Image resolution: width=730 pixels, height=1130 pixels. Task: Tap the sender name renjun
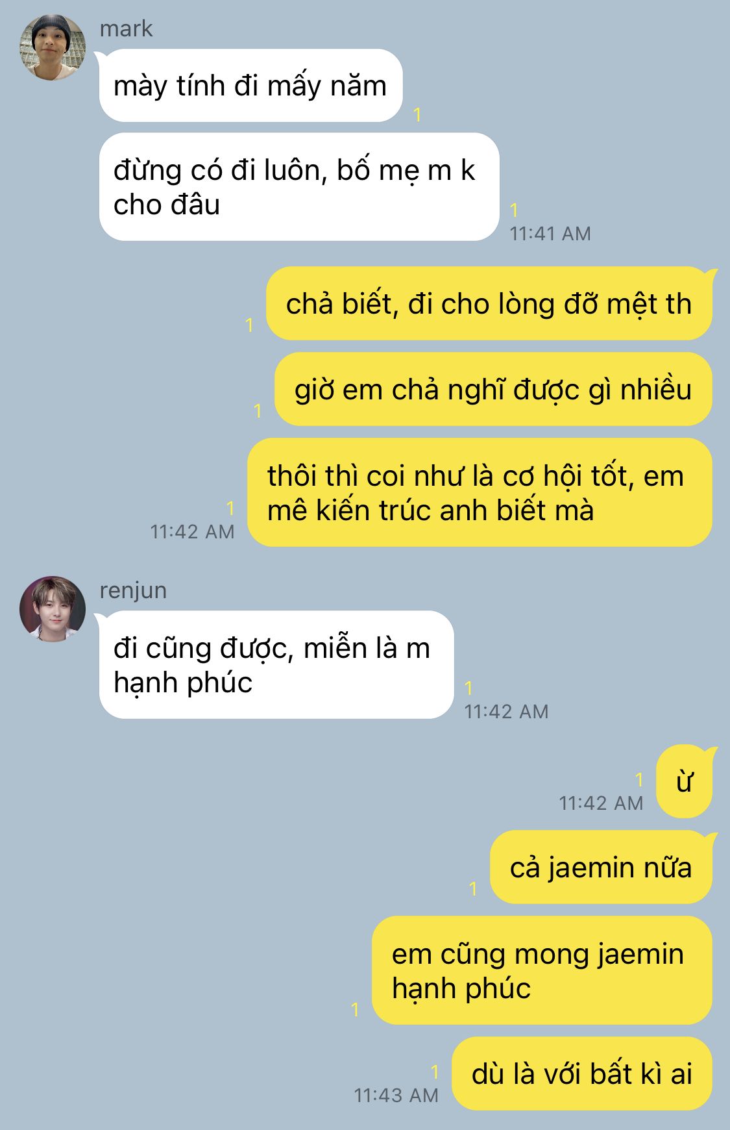(x=133, y=590)
